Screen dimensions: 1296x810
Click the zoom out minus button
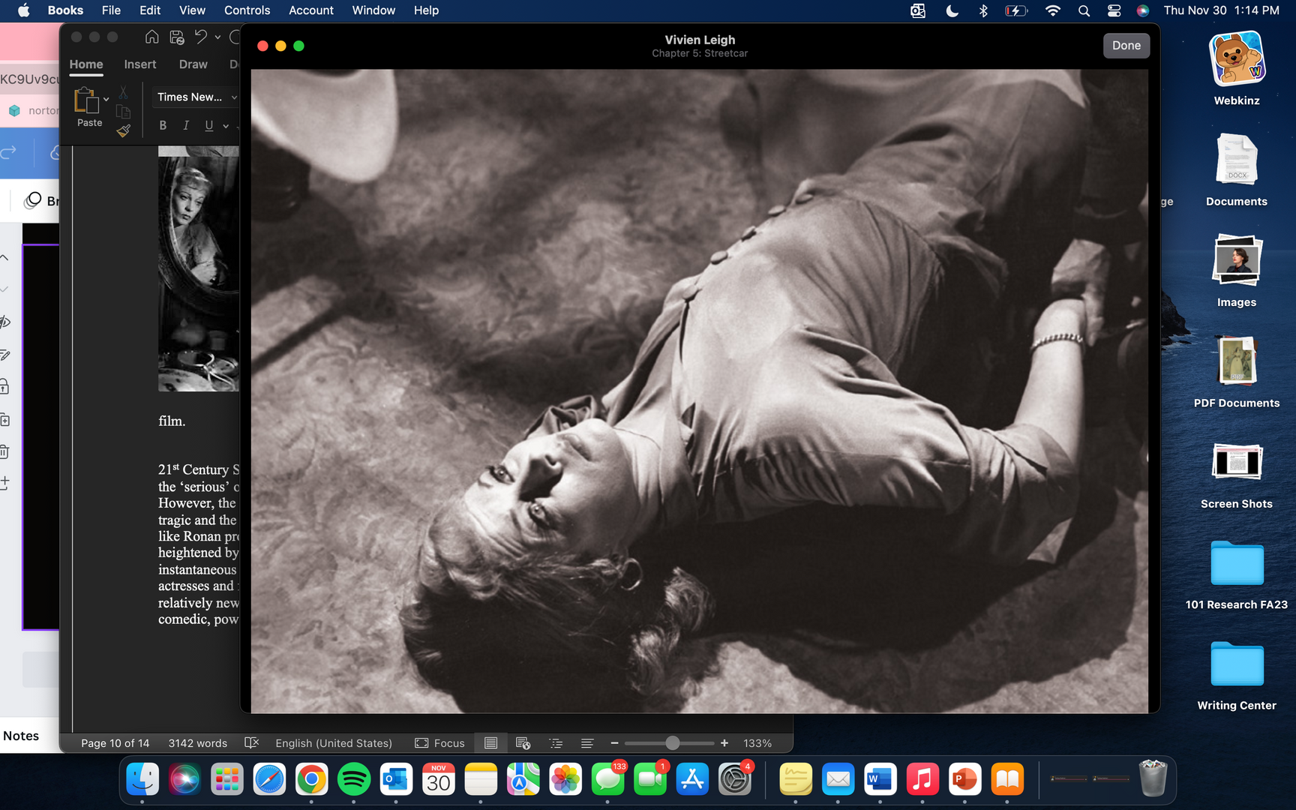(x=614, y=743)
